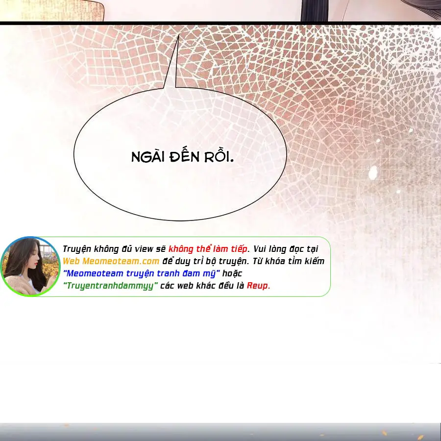Click the "để duy trì bộ truyện" text

197,261
